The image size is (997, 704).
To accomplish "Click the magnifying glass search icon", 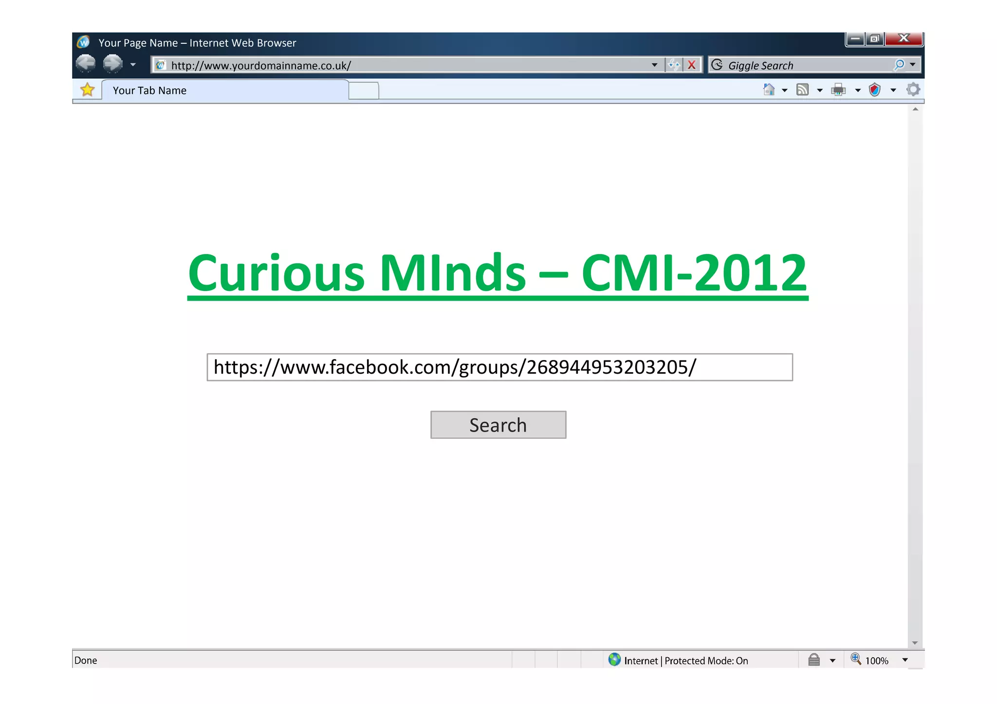I will point(899,65).
